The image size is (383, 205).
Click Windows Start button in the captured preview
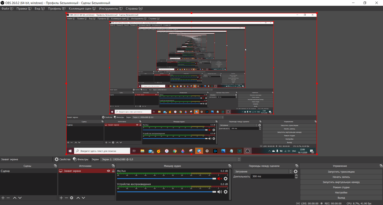coord(70,151)
